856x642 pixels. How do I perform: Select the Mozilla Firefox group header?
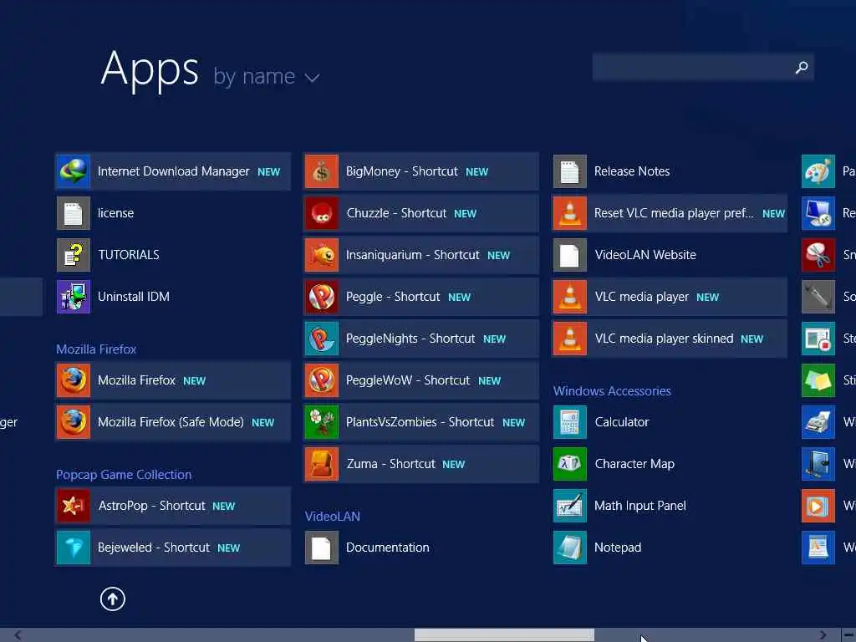96,349
